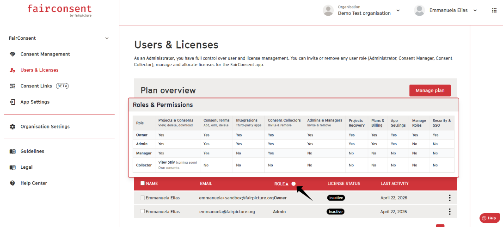Open the three-dot menu for the Admin row

point(450,212)
